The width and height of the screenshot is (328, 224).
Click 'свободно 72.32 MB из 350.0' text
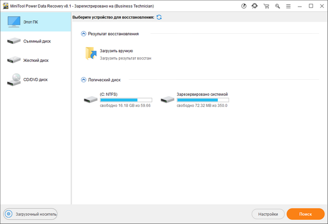[x=202, y=105]
